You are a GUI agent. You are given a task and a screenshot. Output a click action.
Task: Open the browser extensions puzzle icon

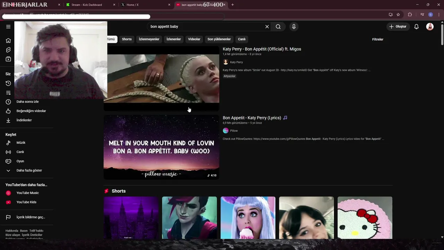[x=410, y=15]
